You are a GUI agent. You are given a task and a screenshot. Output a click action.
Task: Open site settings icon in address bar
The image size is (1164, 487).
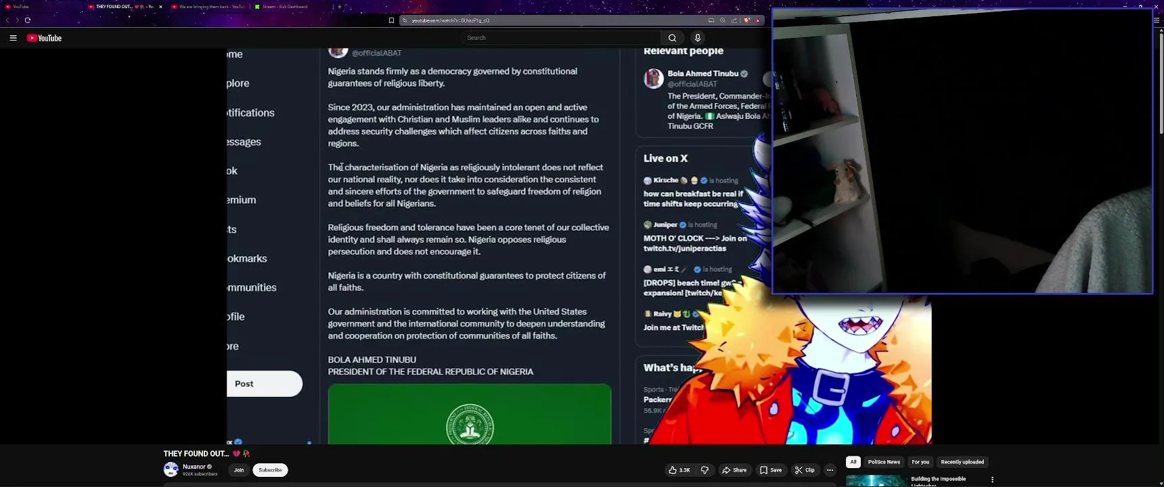click(x=405, y=20)
